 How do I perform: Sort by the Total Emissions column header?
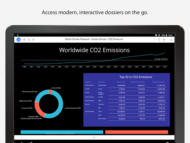[x=158, y=82]
